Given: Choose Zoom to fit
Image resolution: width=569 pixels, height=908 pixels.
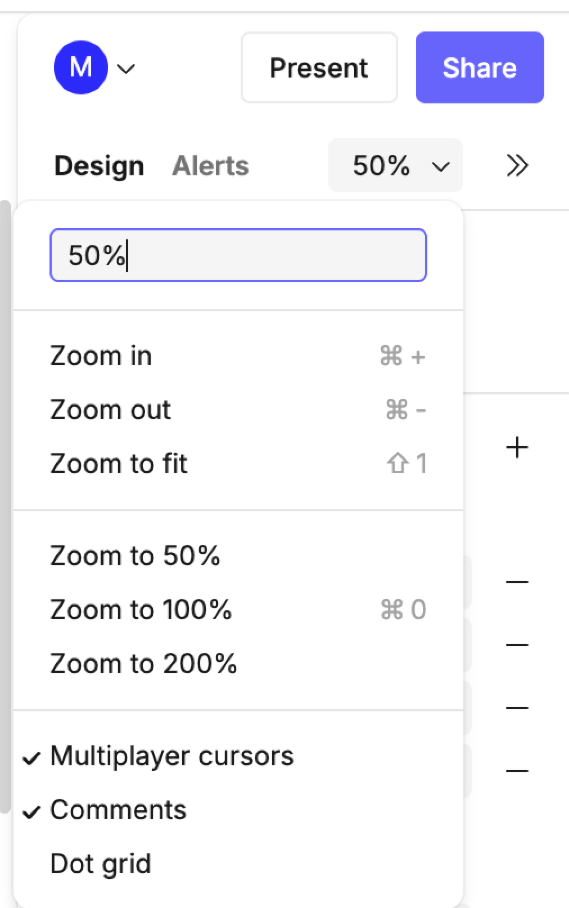Looking at the screenshot, I should 119,464.
